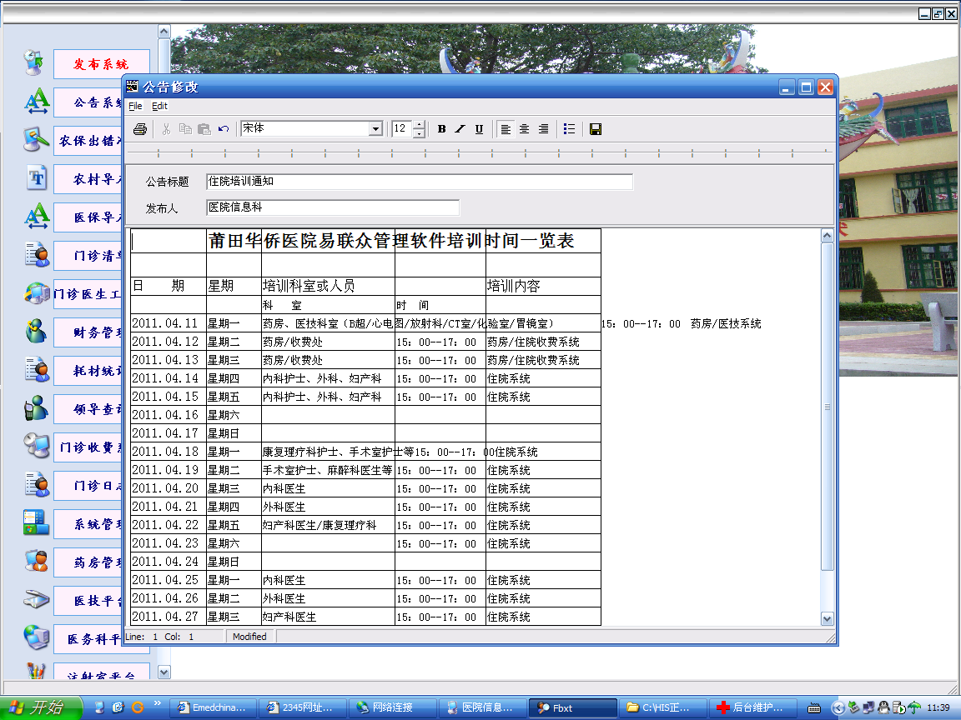Center align the text

pyautogui.click(x=525, y=129)
